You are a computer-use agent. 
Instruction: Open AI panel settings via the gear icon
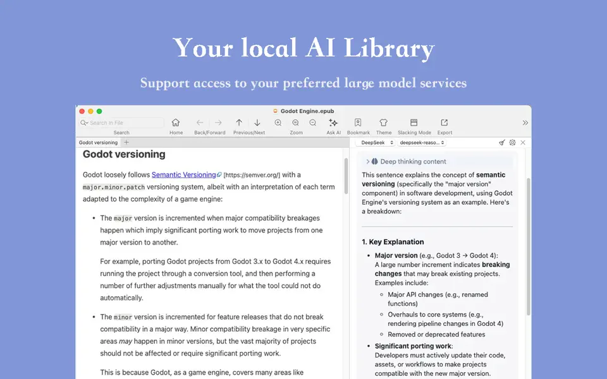coord(513,143)
